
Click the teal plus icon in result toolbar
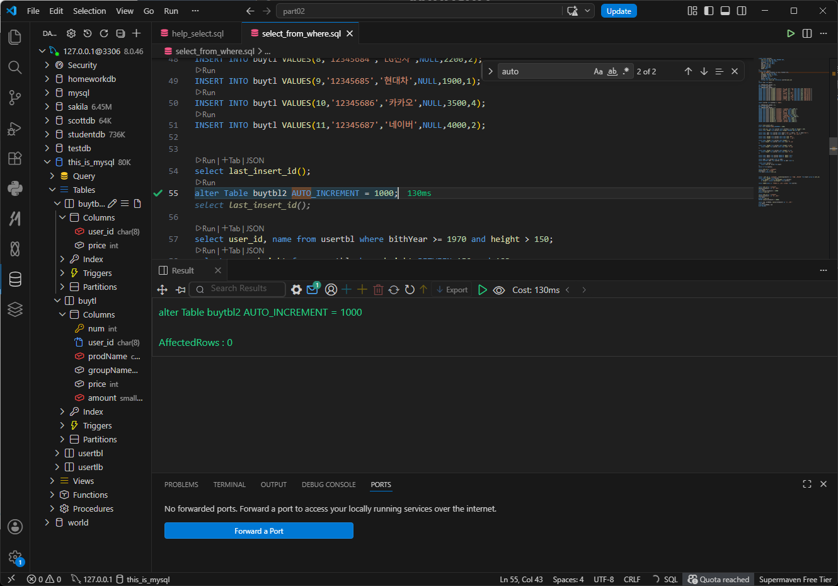[x=347, y=289]
